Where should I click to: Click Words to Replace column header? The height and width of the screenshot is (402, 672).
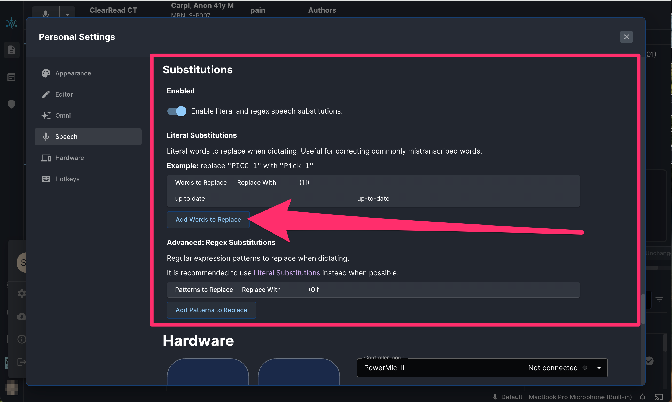point(201,183)
